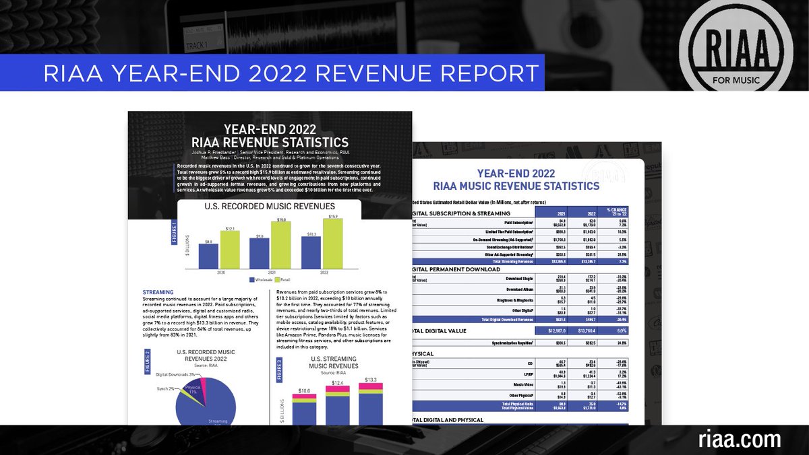This screenshot has height=455, width=809.
Task: Click the 'U.S. Recorded Music Revenues' chart title
Action: 269,206
